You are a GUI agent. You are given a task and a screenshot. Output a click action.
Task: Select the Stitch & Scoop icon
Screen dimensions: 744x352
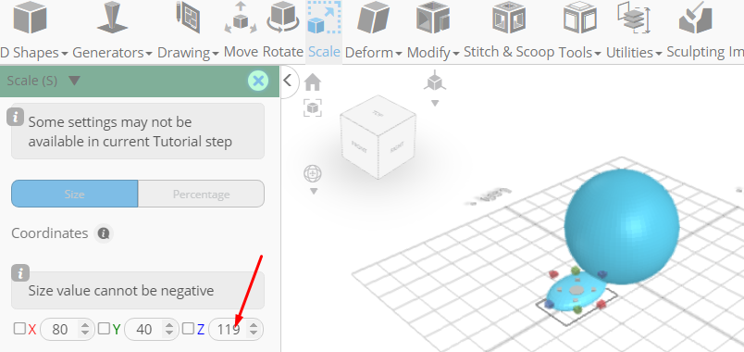(509, 18)
